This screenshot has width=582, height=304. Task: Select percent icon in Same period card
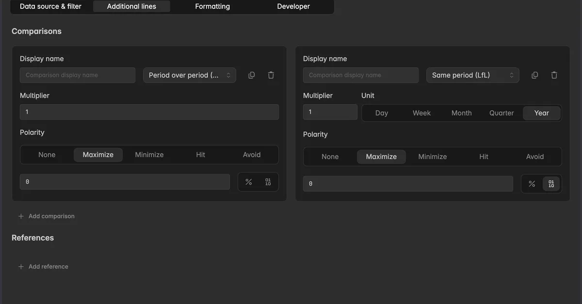coord(532,184)
